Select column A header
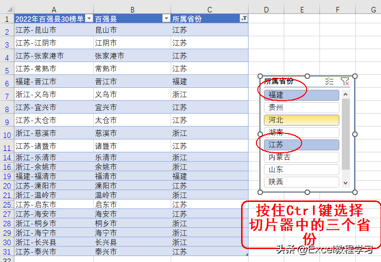Viewport: 381px width, 262px height. tap(54, 9)
